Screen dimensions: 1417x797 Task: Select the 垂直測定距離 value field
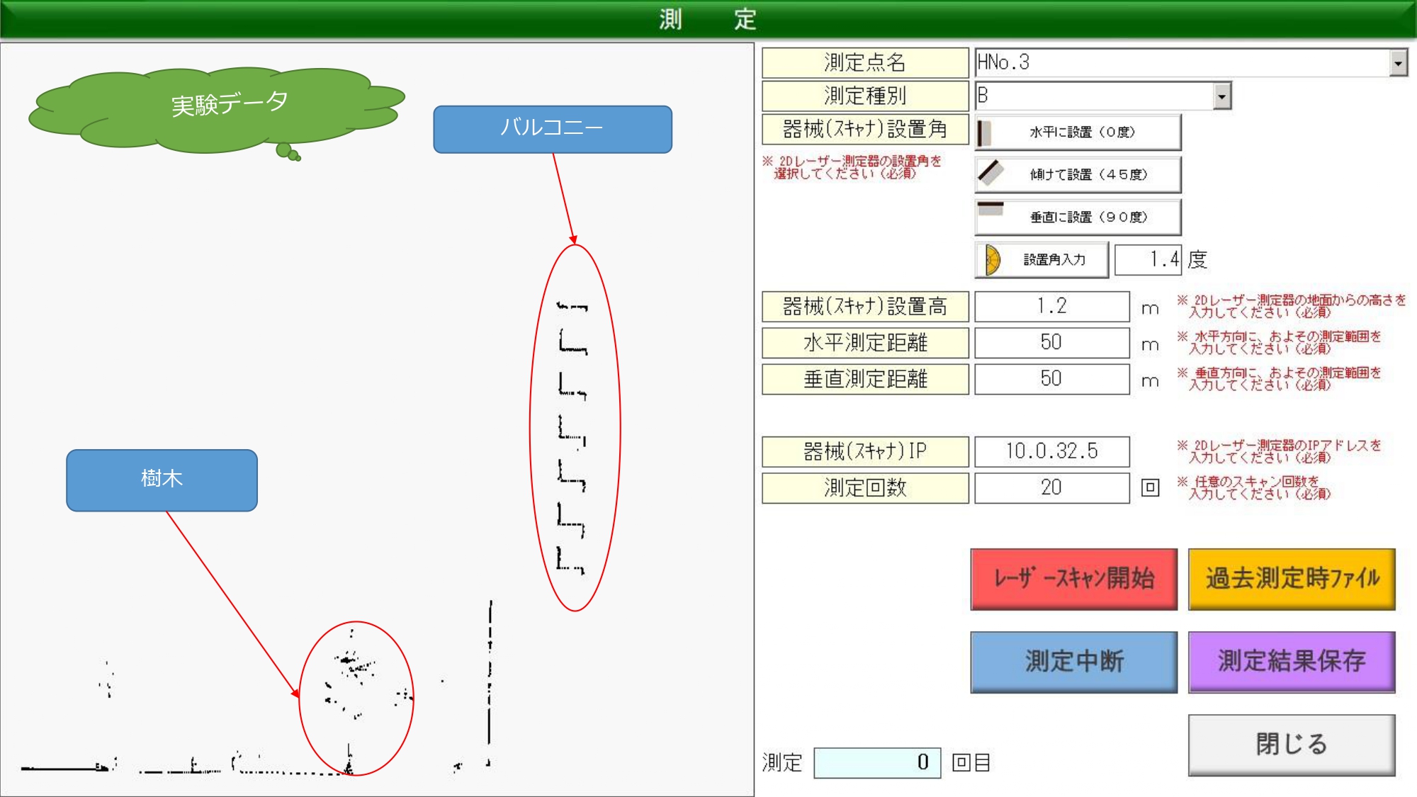tap(1051, 379)
